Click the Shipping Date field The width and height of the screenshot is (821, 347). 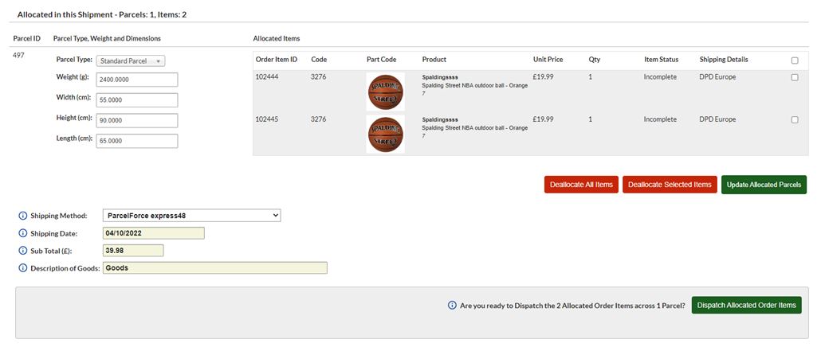[x=153, y=233]
